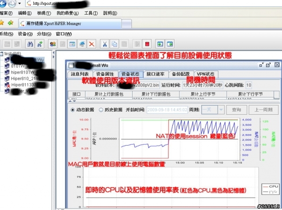Open the user group people icon

click(x=53, y=44)
